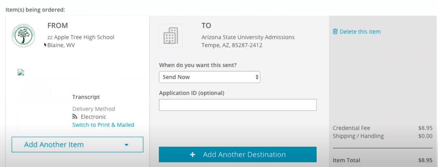Click the 'Application ID (optional)' label
Viewport: 438px width, 167px height.
(191, 93)
